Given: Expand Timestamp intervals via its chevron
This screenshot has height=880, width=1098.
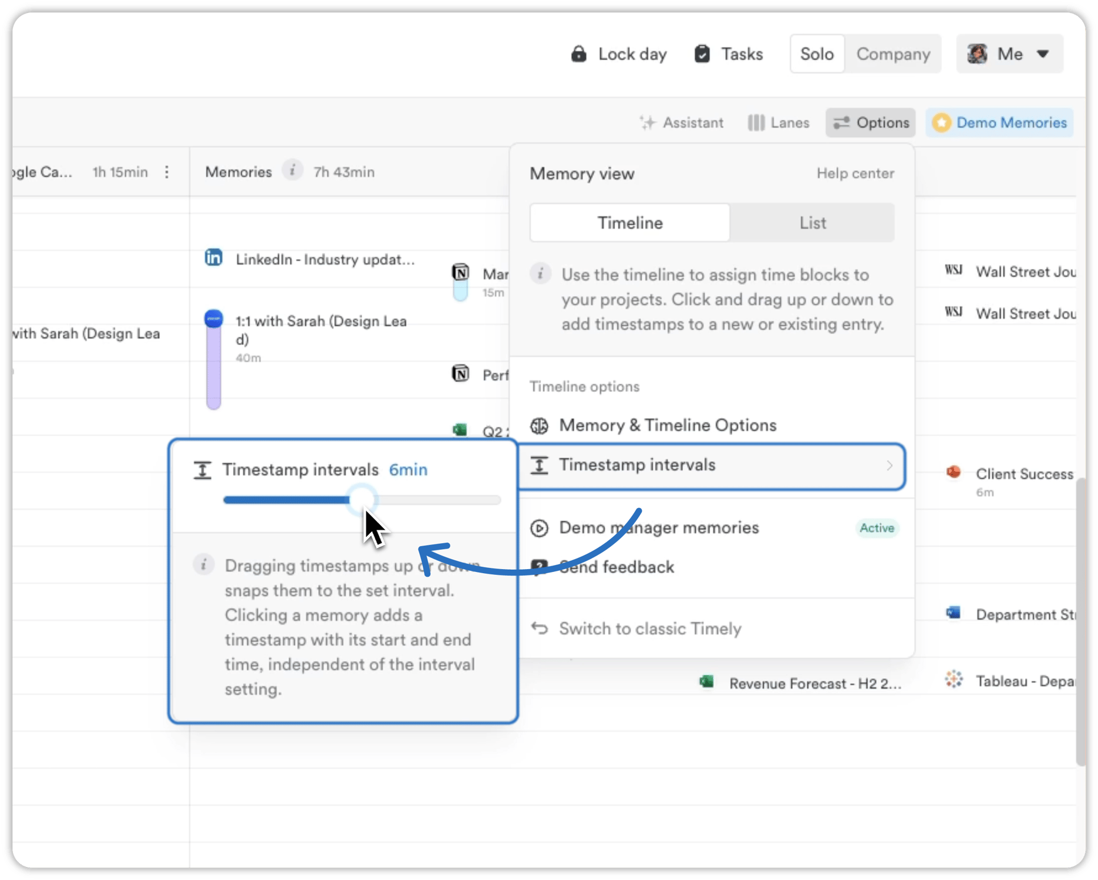Looking at the screenshot, I should pyautogui.click(x=890, y=465).
